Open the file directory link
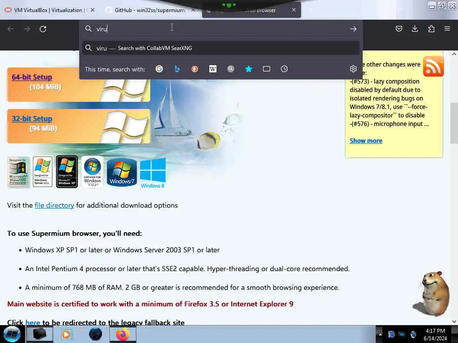 (54, 205)
